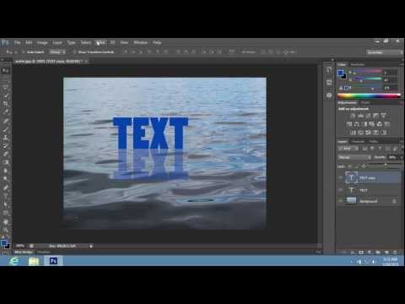Screen dimensions: 405x304
Task: Select the Healing Brush tool
Action: point(6,121)
